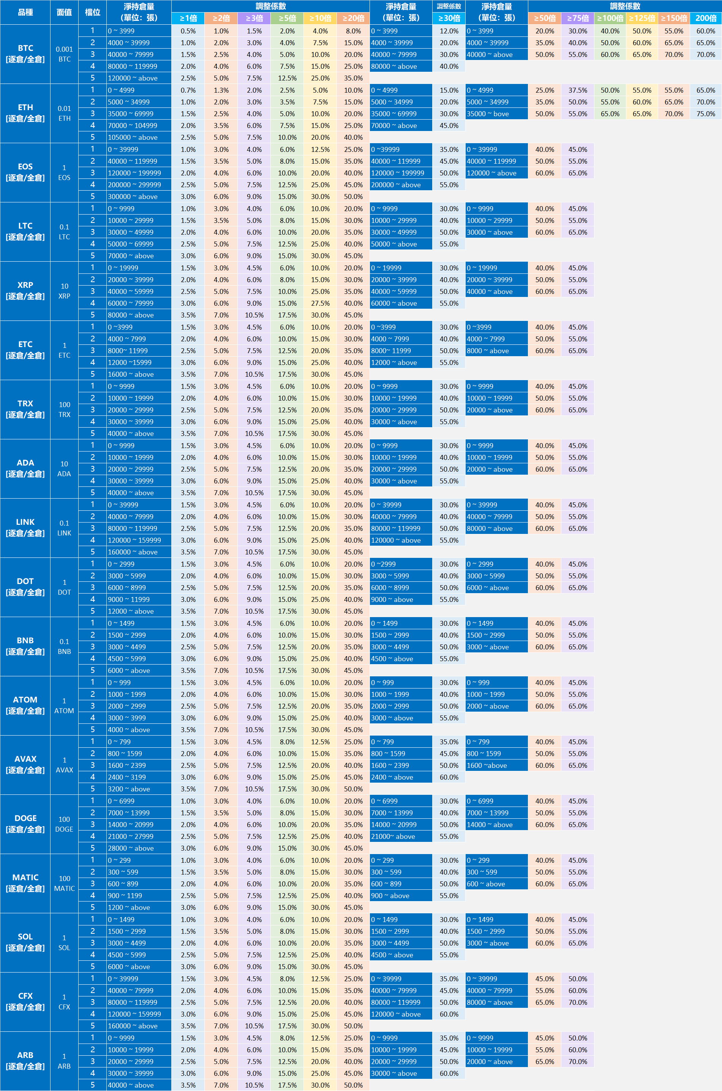Screen dimensions: 722x1091
Task: Select the ≥75倍 purple column header
Action: (x=577, y=18)
